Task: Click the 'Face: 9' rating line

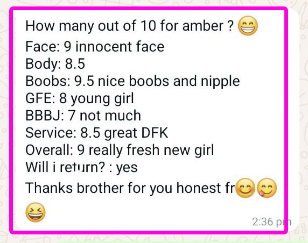Action: [x=95, y=47]
